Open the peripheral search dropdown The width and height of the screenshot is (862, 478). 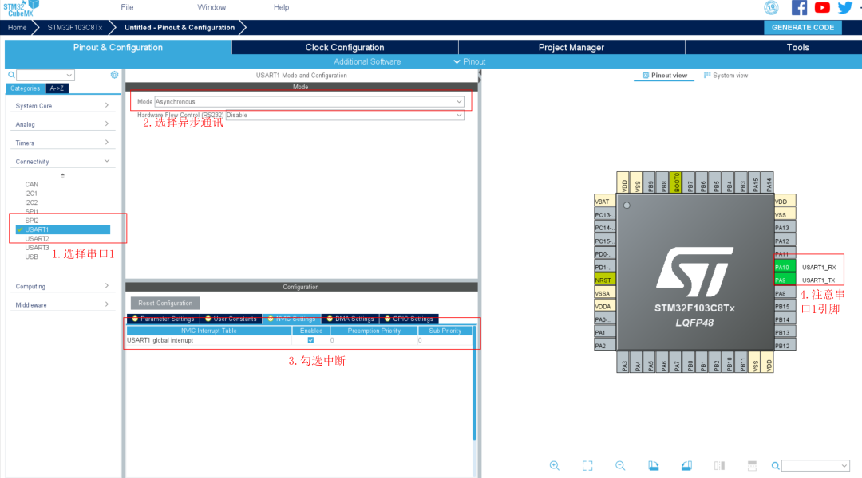coord(45,75)
